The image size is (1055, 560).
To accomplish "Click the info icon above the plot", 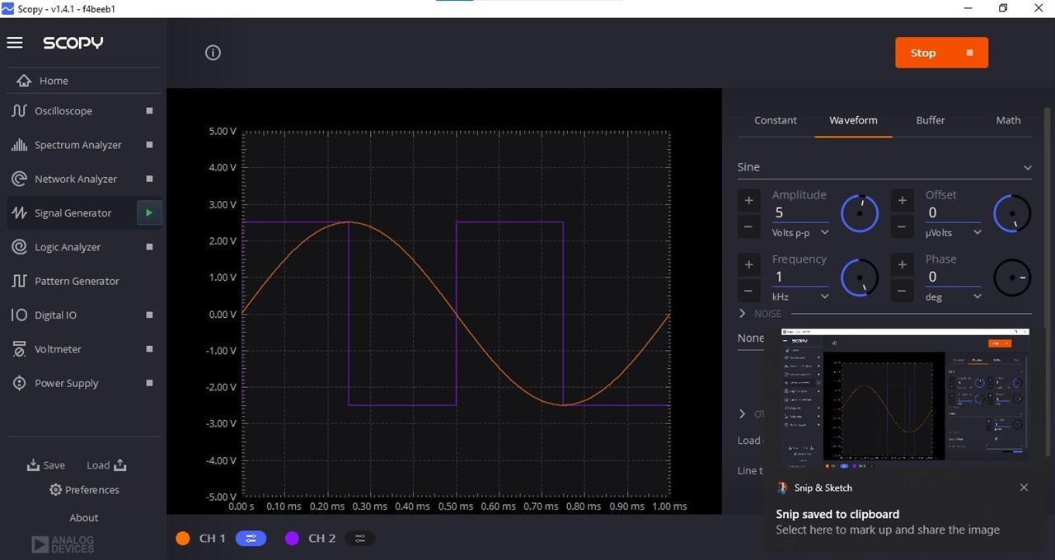I will click(213, 53).
